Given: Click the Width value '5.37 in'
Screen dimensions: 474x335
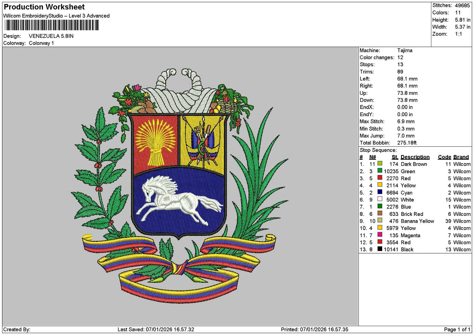Looking at the screenshot, I should 463,27.
